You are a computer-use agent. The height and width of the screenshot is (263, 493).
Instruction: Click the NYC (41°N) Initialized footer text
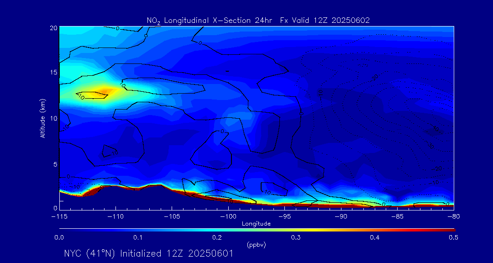pyautogui.click(x=148, y=253)
